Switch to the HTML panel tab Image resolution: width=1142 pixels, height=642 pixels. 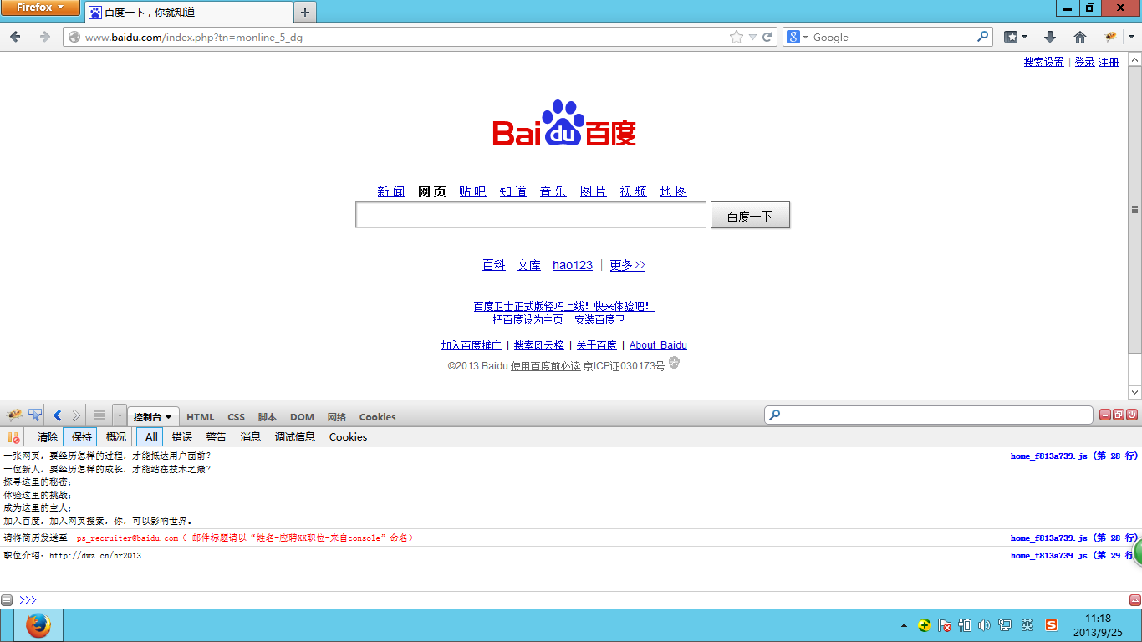(201, 417)
